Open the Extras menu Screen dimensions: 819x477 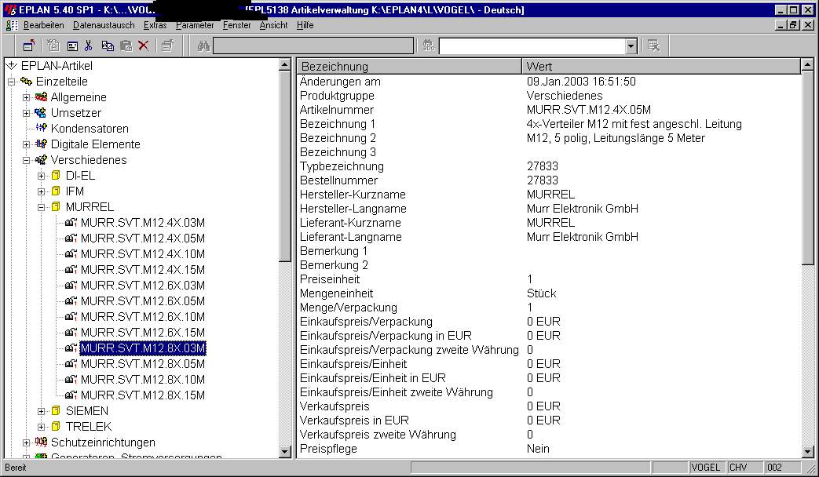point(155,25)
